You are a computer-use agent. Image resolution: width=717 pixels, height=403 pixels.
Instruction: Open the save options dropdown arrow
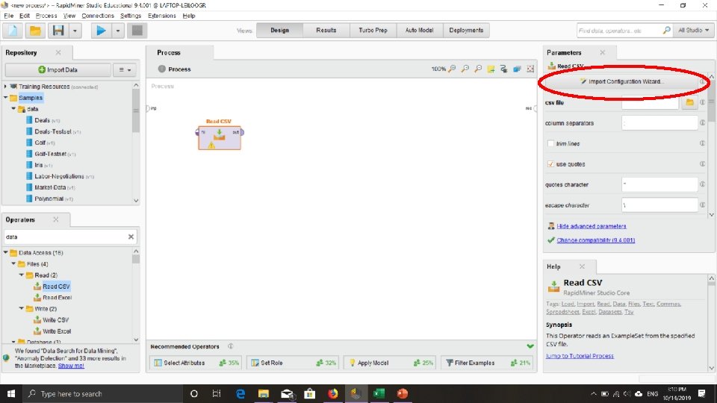pyautogui.click(x=75, y=31)
